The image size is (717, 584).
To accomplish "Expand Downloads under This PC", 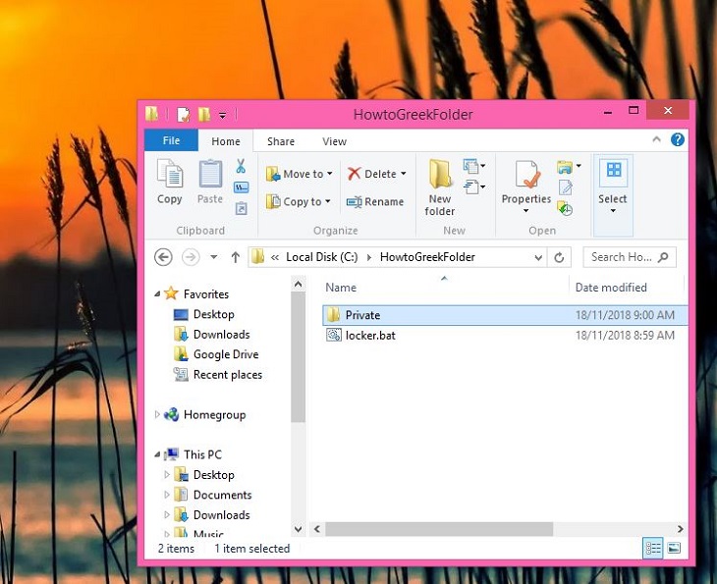I will [166, 514].
